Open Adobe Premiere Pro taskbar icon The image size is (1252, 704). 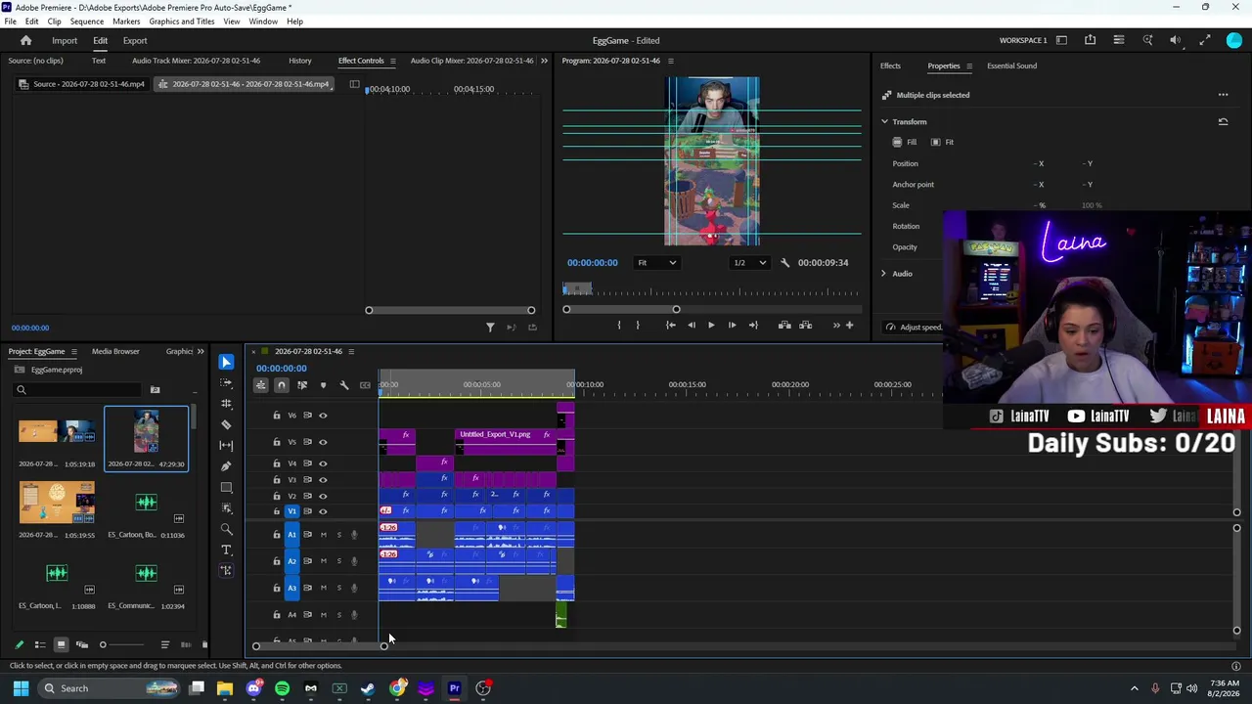tap(455, 688)
